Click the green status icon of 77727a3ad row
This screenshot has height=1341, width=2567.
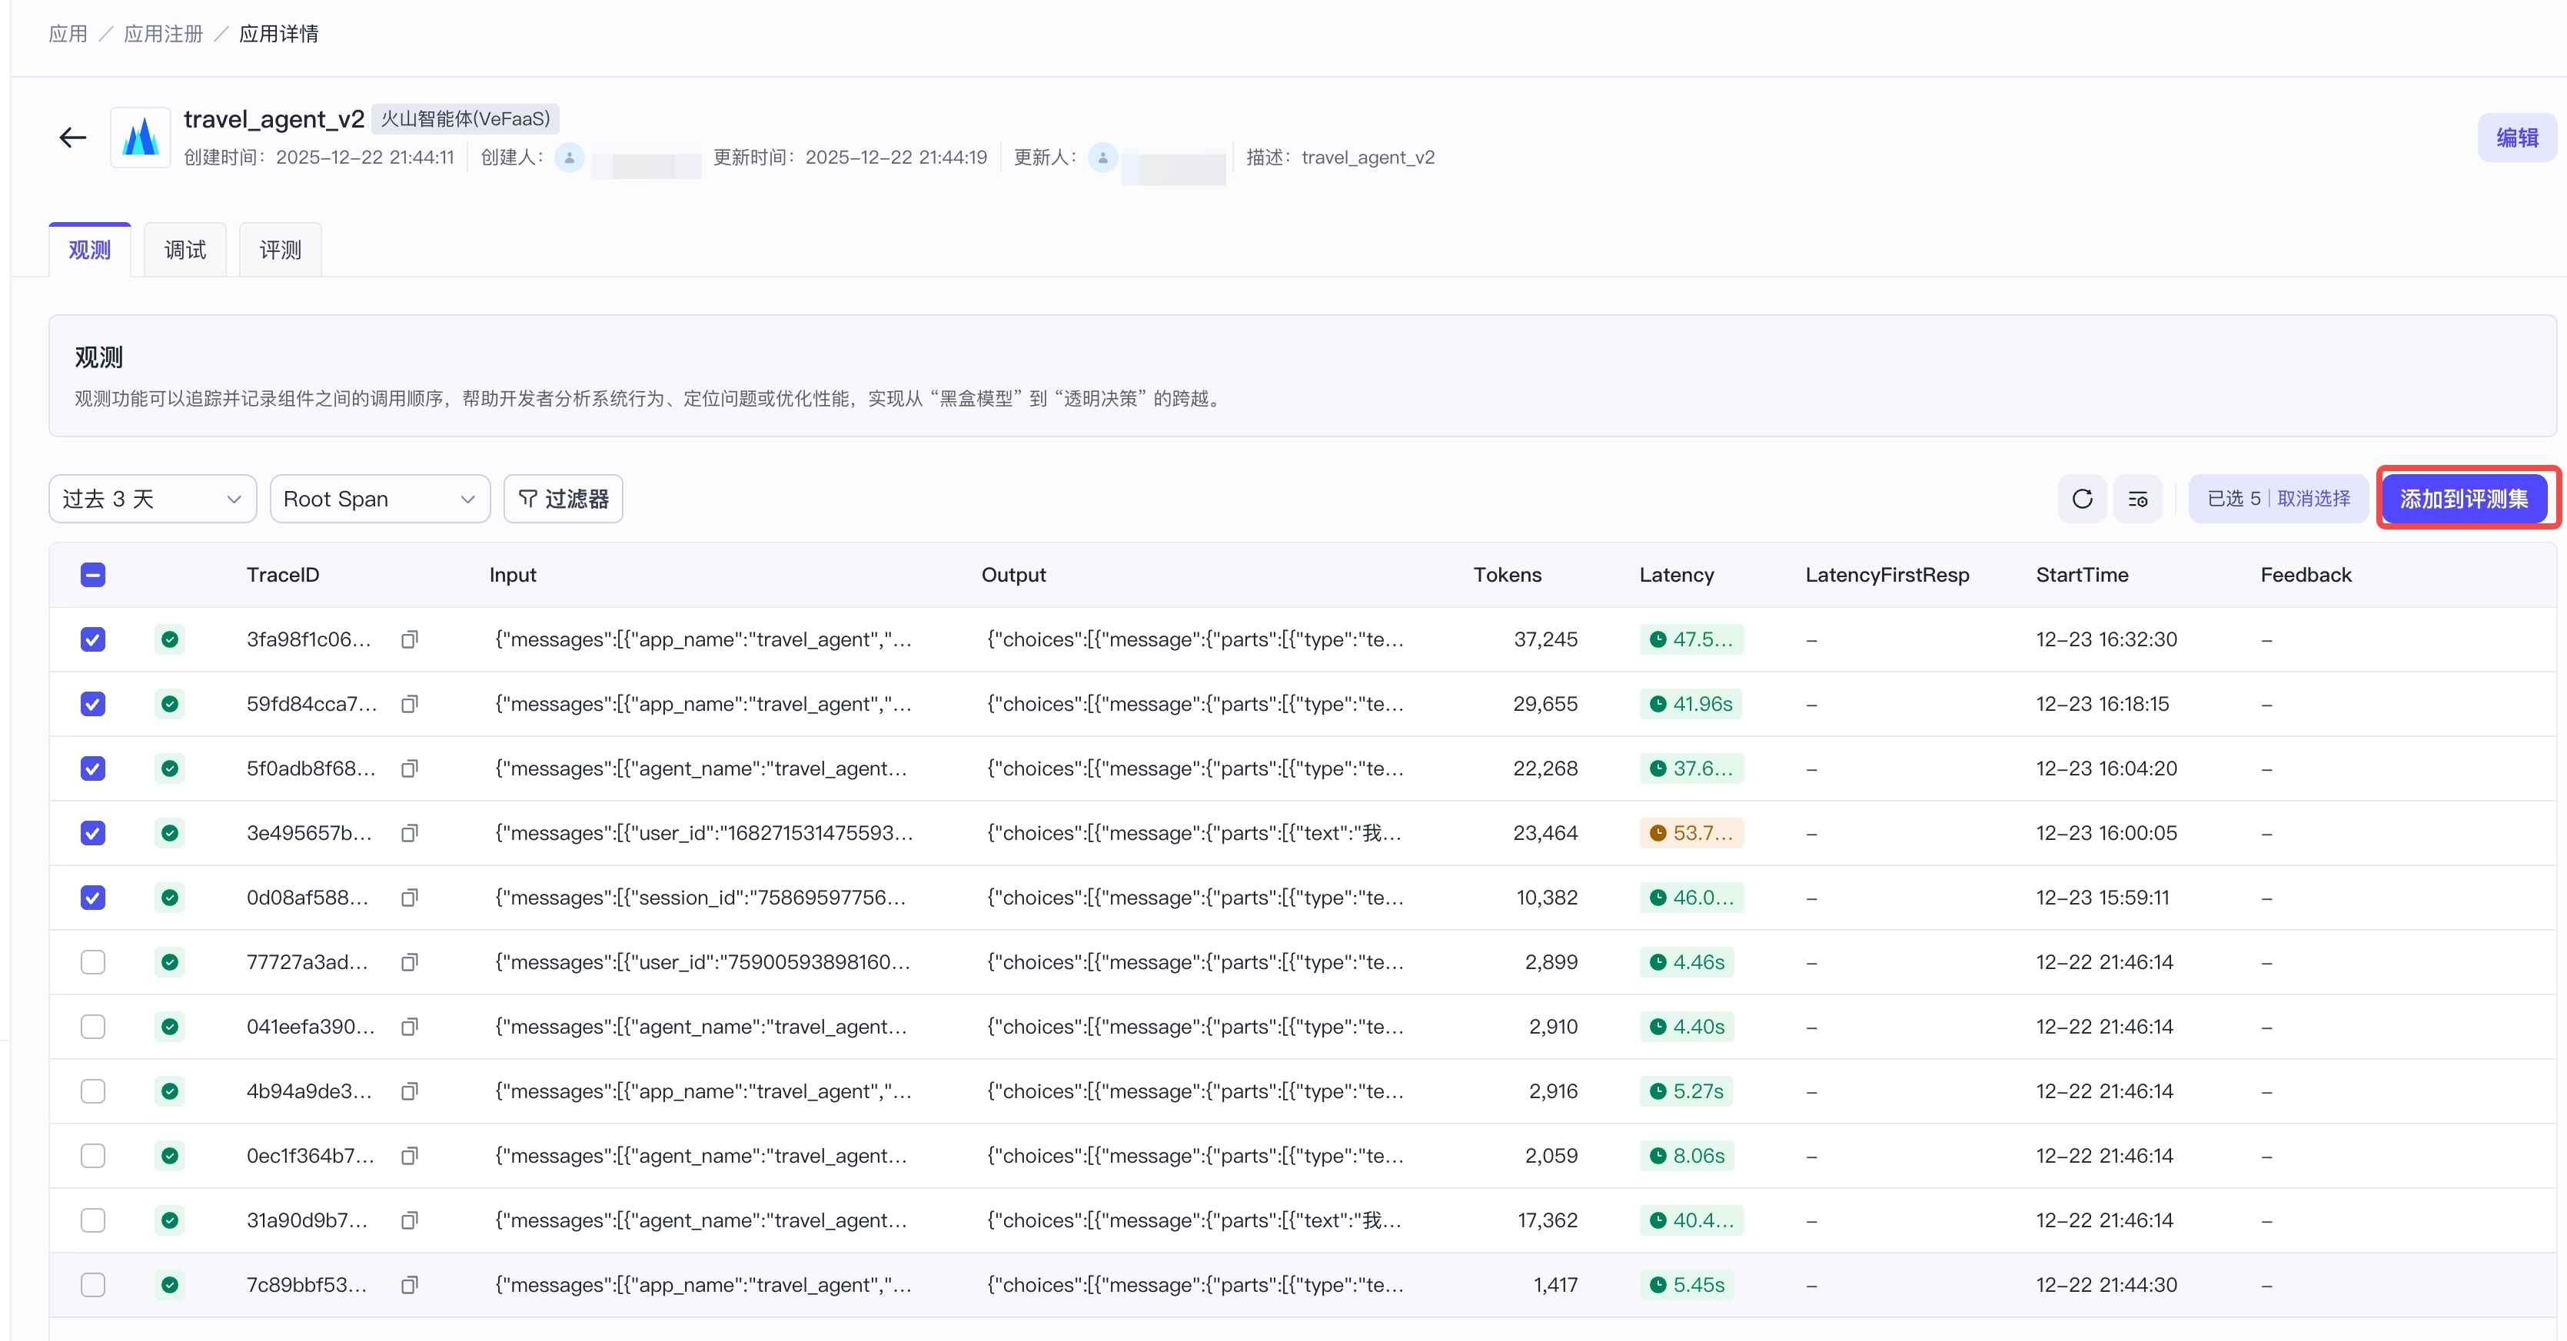pos(171,962)
